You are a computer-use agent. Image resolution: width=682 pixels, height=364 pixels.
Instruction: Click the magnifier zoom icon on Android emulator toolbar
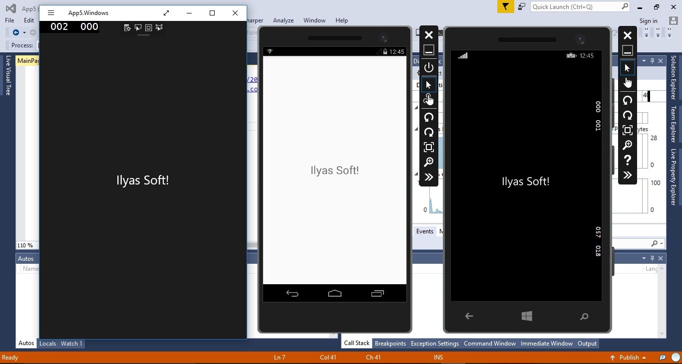429,162
